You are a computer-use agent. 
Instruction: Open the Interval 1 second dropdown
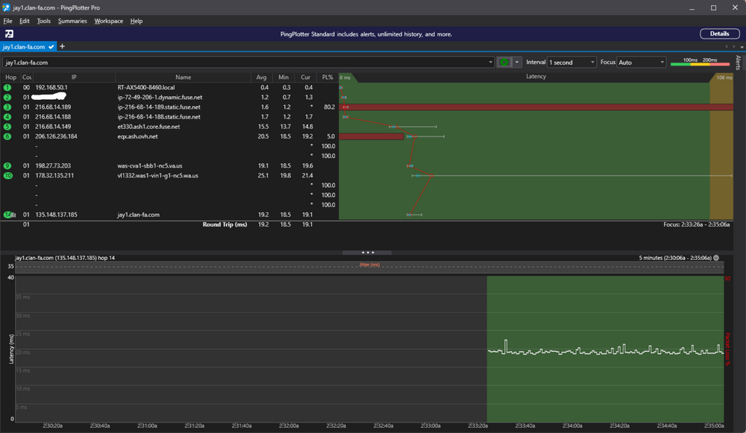[x=571, y=63]
